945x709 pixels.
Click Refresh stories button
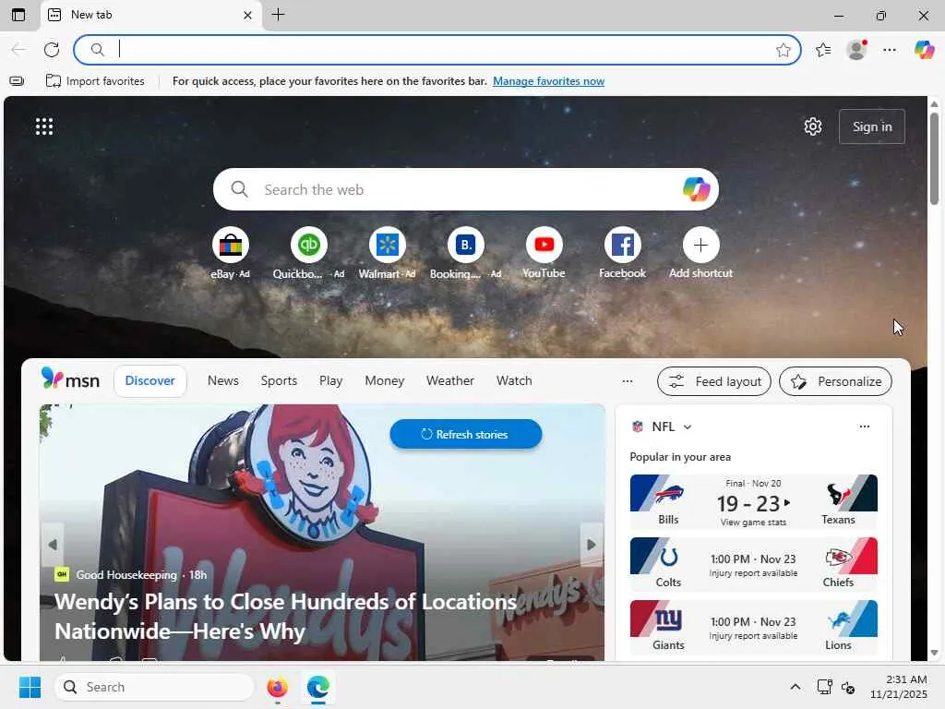pos(466,434)
